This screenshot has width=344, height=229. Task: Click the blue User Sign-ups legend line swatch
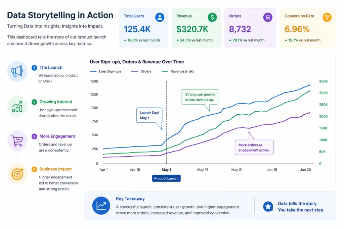click(93, 71)
